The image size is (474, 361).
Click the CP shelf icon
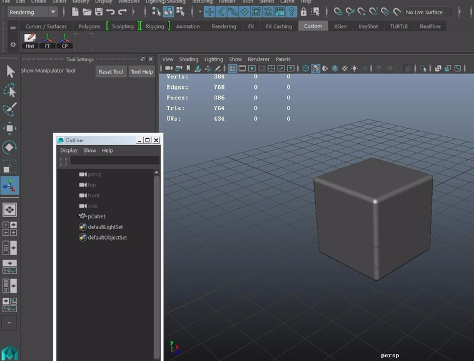64,41
